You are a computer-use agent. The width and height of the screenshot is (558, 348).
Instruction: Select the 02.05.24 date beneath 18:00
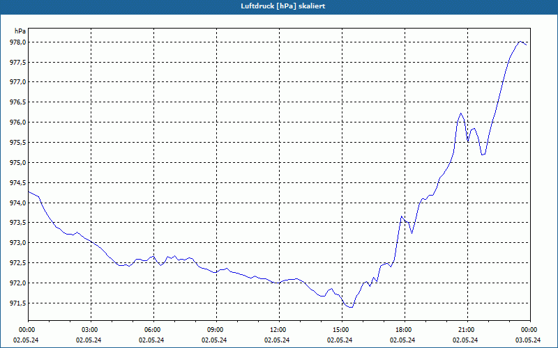coord(402,340)
